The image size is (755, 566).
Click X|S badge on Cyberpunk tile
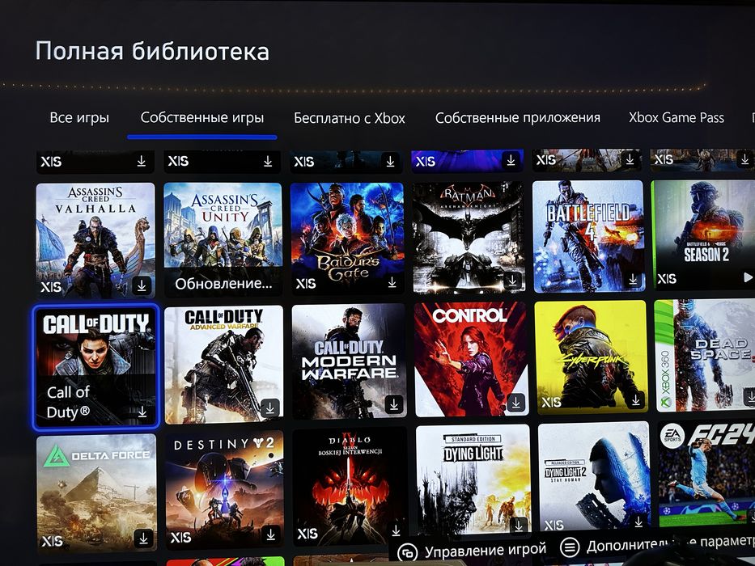point(551,402)
